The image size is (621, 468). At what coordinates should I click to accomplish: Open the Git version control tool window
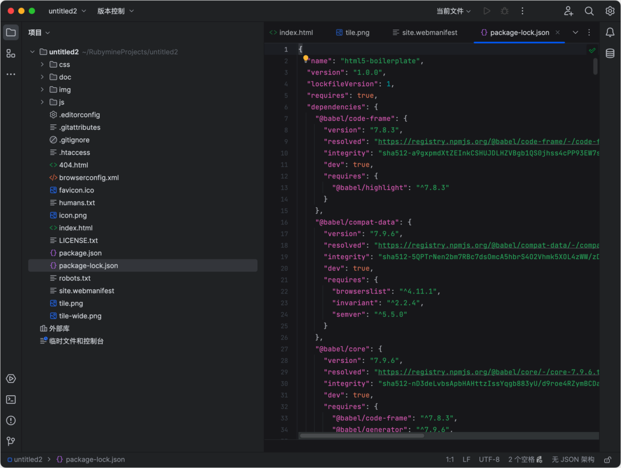click(11, 441)
